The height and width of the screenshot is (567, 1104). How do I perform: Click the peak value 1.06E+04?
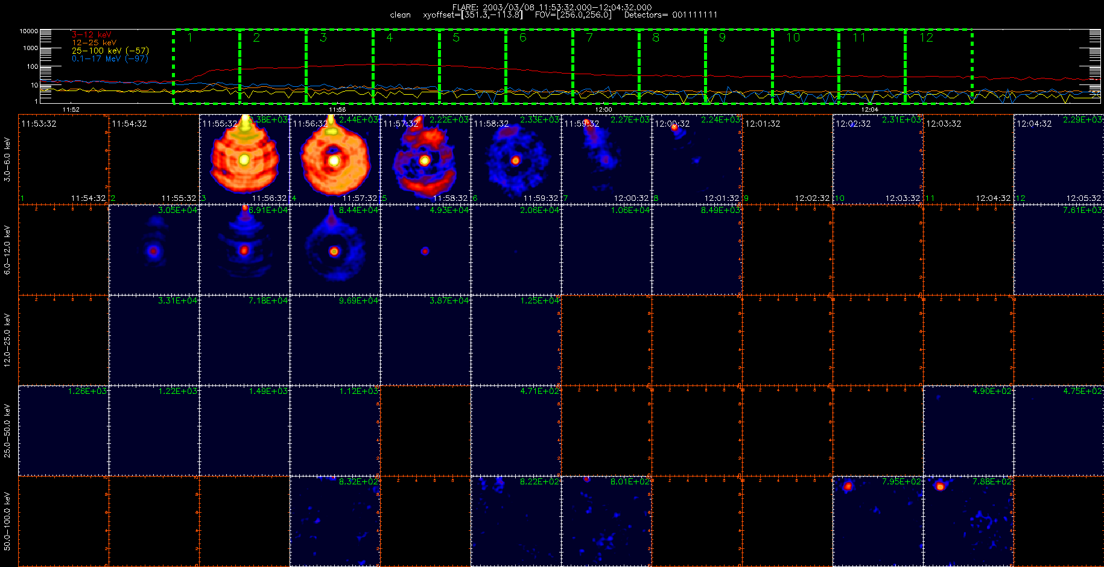click(630, 210)
